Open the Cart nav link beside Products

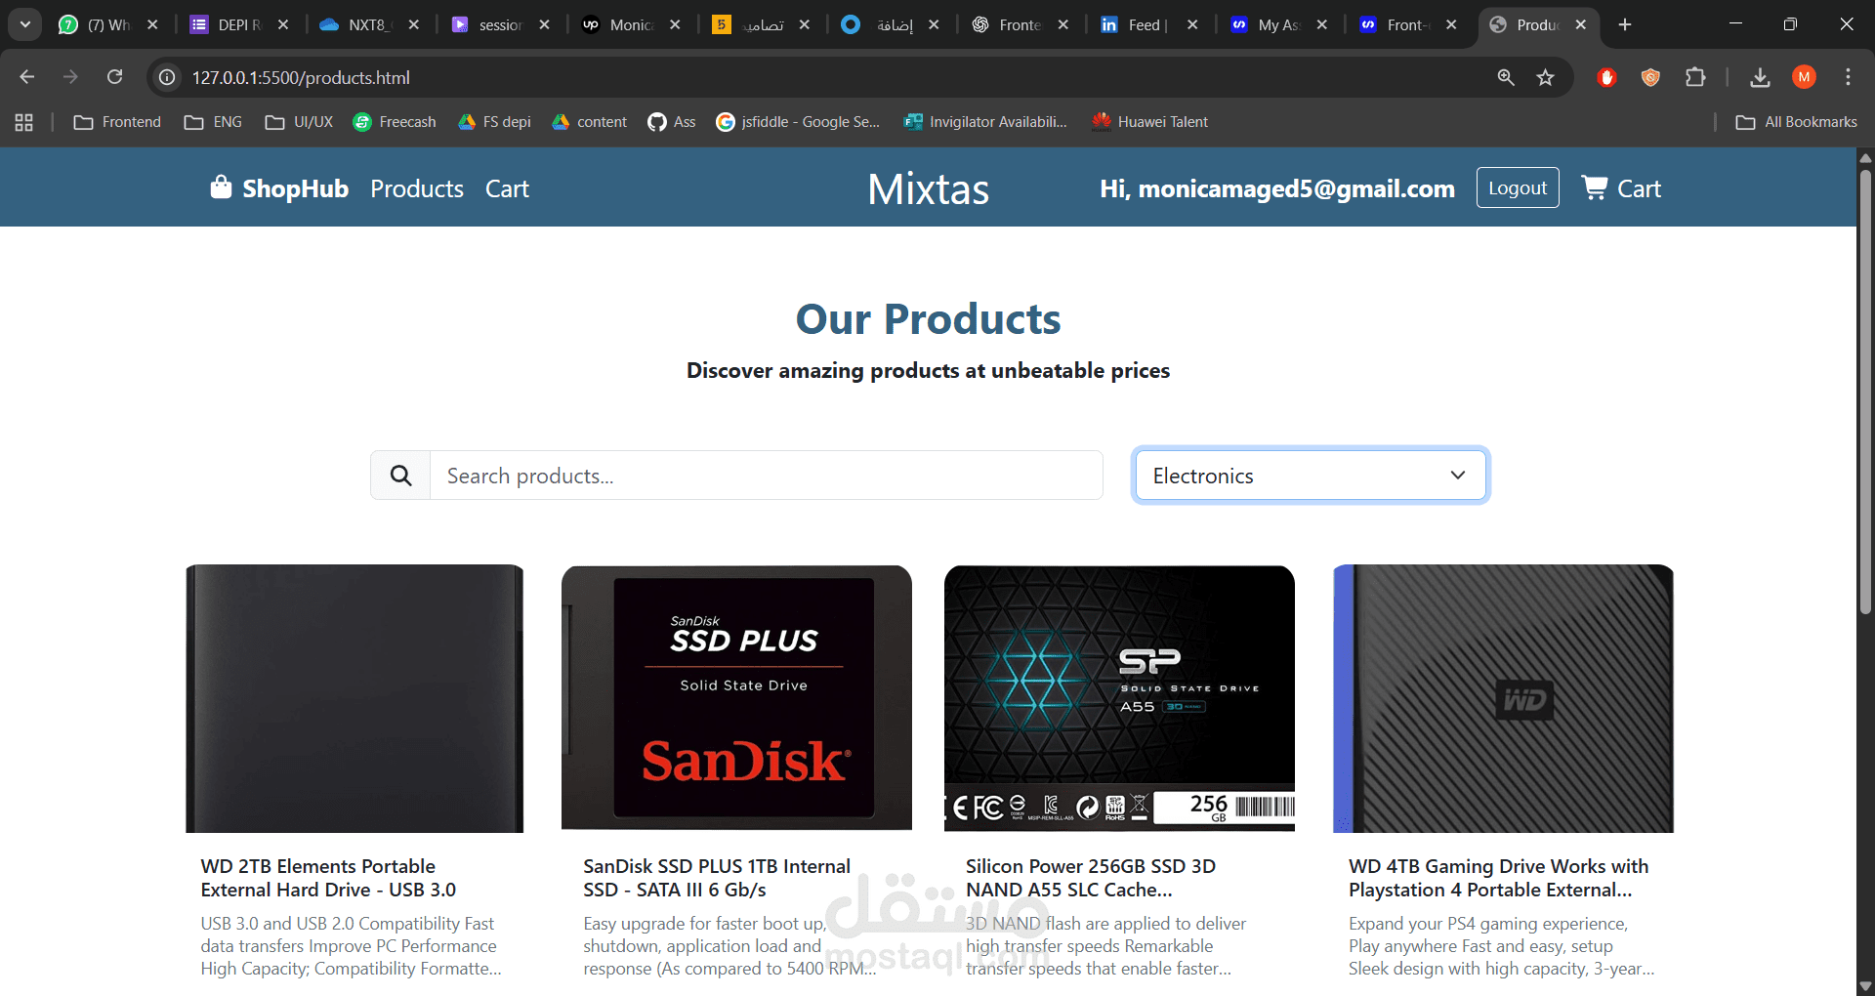[507, 188]
